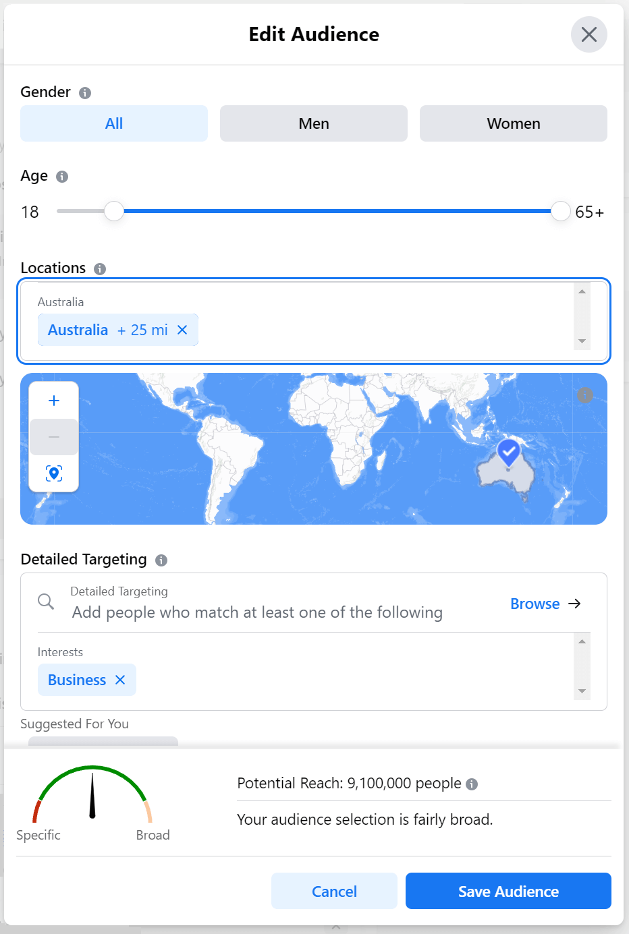The height and width of the screenshot is (934, 629).
Task: Select the Men gender option
Action: pyautogui.click(x=313, y=123)
